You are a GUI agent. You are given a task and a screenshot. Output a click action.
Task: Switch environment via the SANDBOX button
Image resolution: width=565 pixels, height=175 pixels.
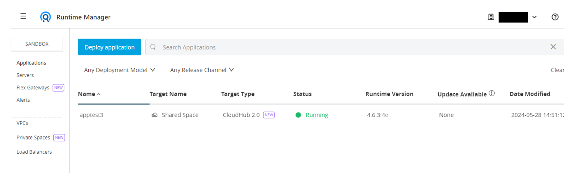(37, 44)
